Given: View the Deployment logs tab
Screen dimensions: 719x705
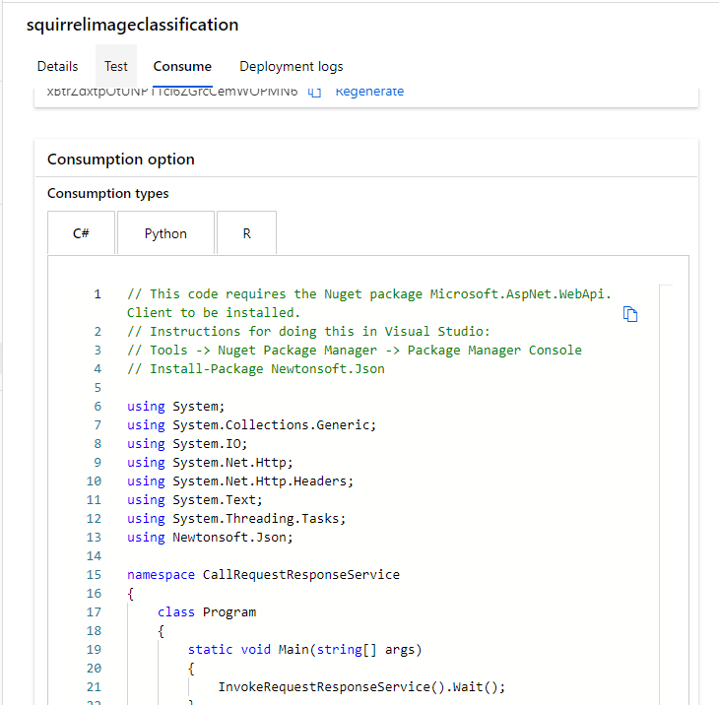Looking at the screenshot, I should click(x=292, y=67).
